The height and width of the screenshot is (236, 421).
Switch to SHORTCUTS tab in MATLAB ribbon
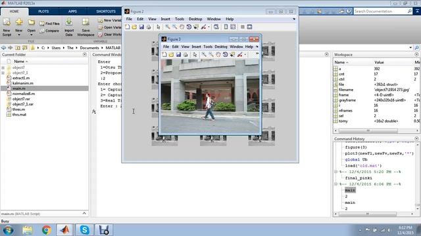[106, 12]
